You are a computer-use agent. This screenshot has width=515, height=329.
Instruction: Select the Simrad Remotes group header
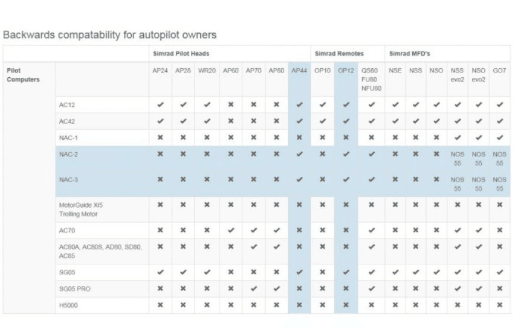coord(339,54)
